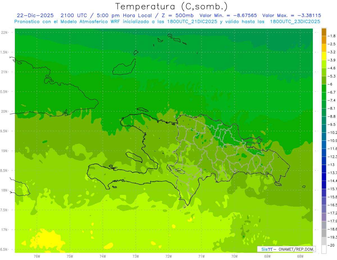Image resolution: width=337 pixels, height=260 pixels.
Task: Click the '22N' latitude axis label
Action: [5, 33]
